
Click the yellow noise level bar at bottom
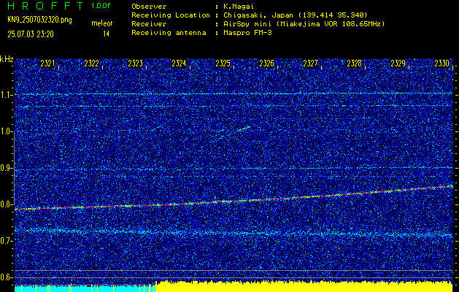coord(304,287)
